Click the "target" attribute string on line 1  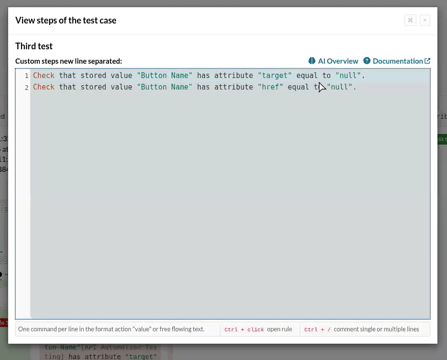pos(274,76)
